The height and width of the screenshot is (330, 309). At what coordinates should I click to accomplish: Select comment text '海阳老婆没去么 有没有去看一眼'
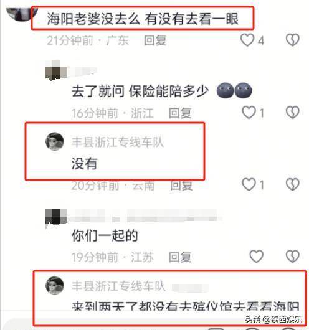143,19
